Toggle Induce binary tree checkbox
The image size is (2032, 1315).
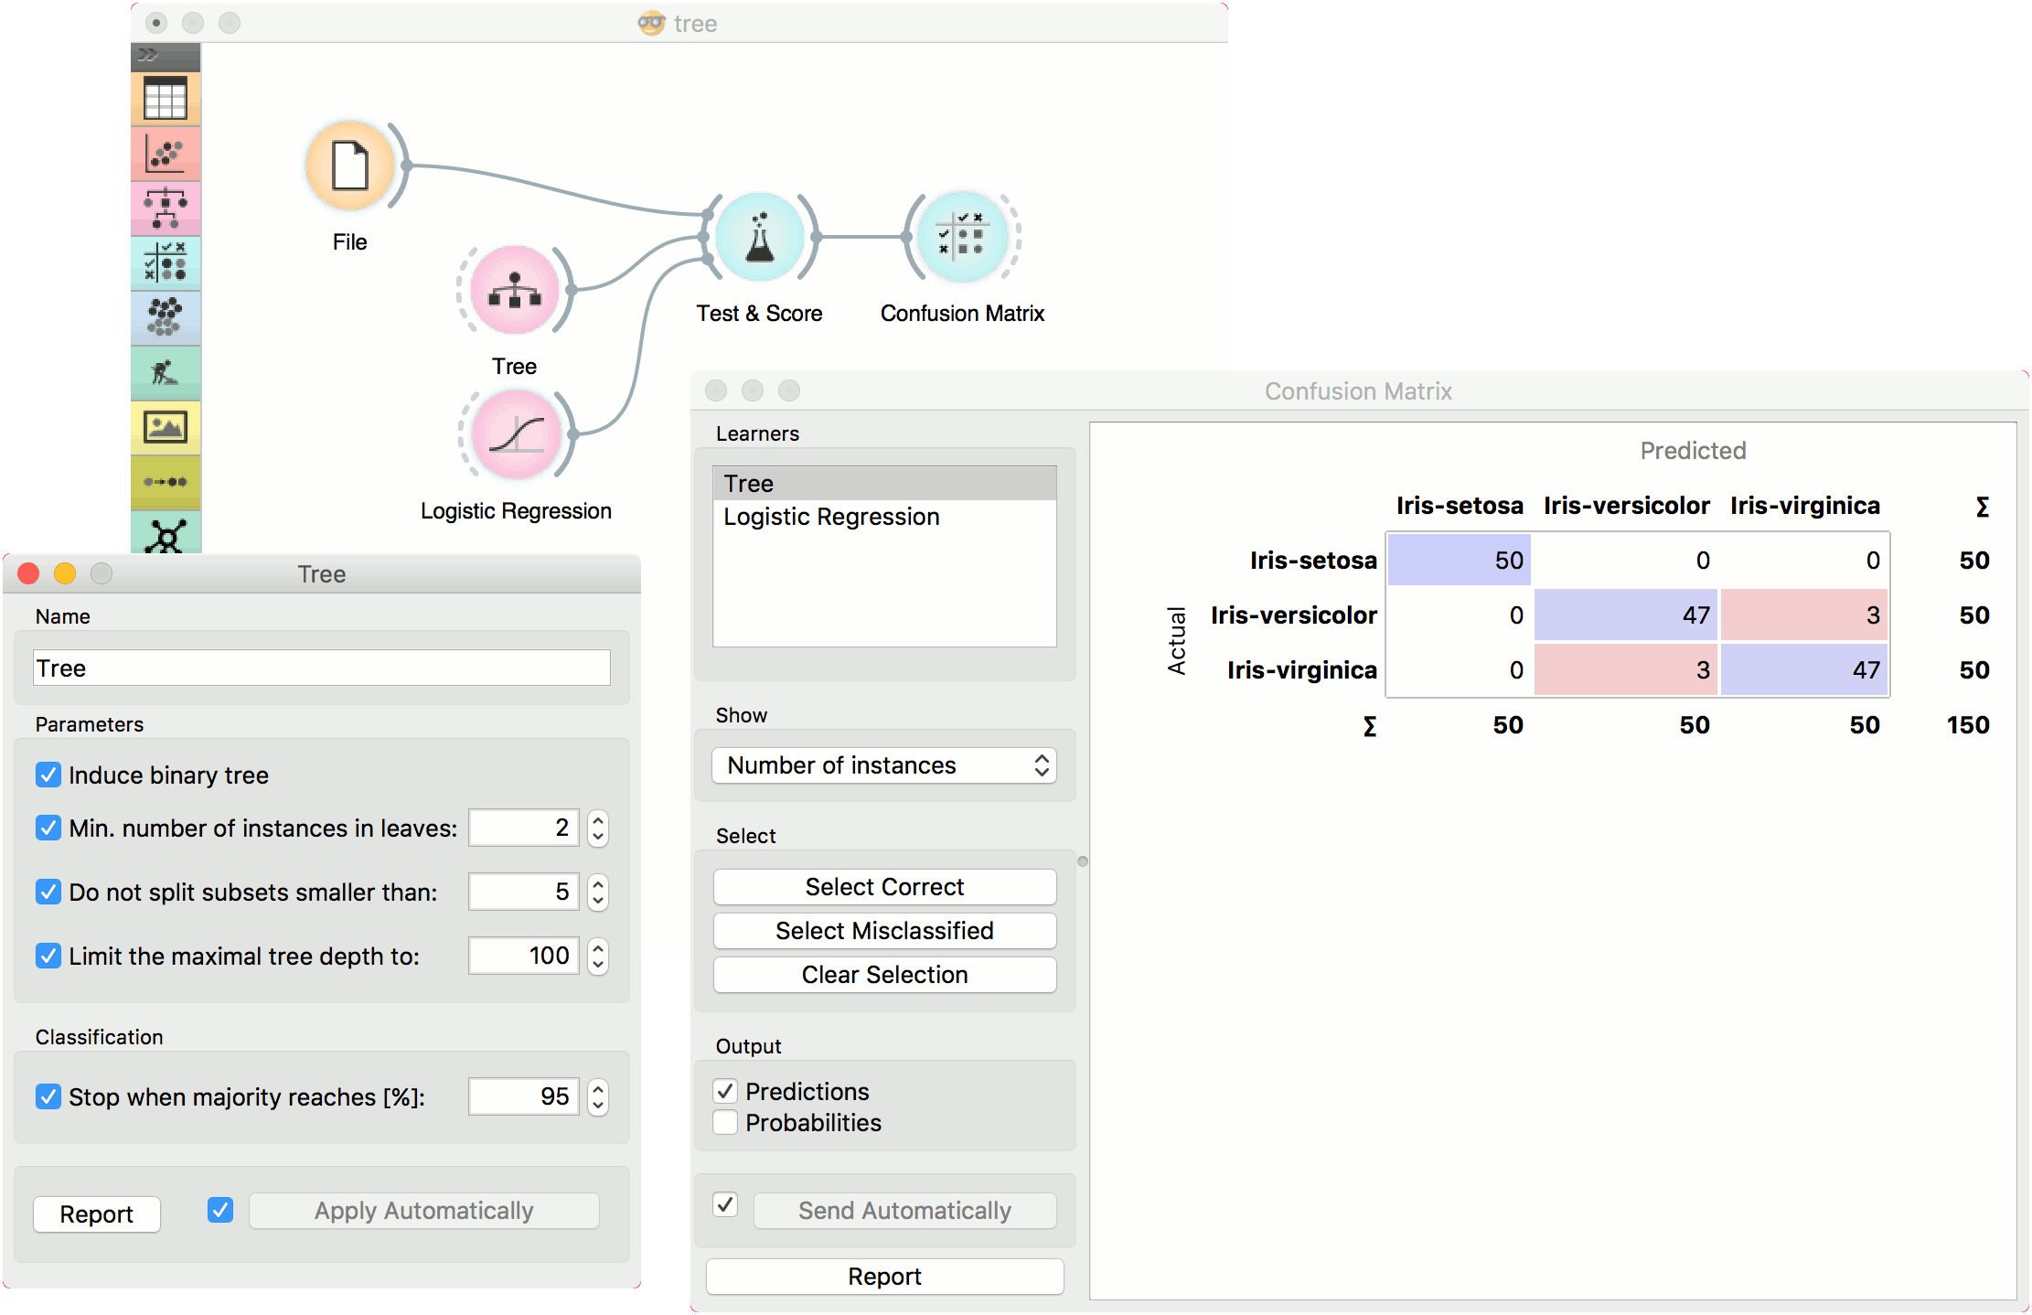click(48, 775)
